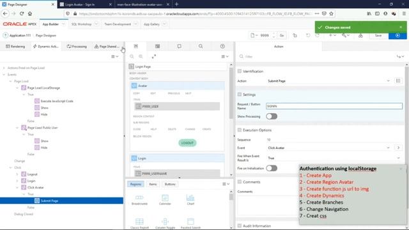Select the Buttons gallery tab
Viewport: 409px width, 230px height.
point(170,184)
